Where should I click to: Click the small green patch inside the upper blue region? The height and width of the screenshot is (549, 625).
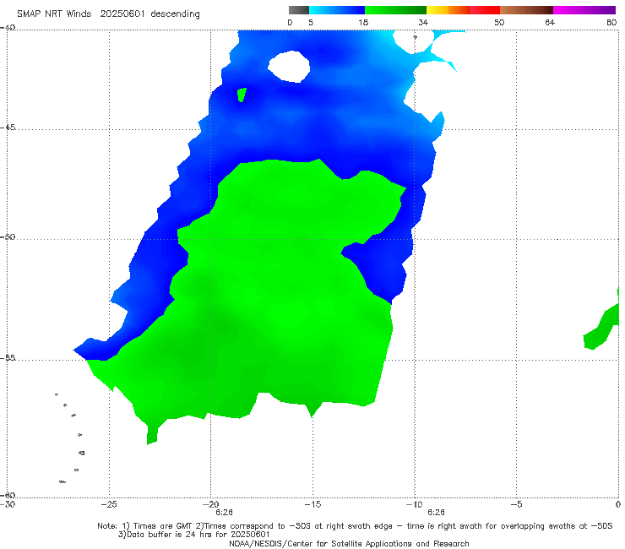pyautogui.click(x=242, y=95)
